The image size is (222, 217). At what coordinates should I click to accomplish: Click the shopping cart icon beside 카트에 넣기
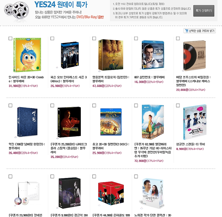coord(187,31)
